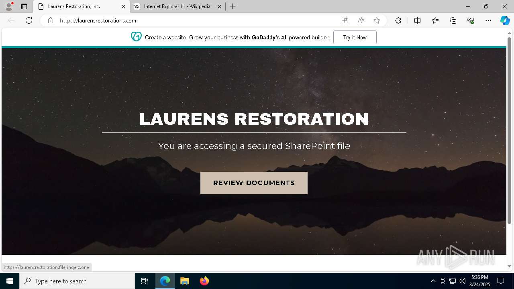514x289 pixels.
Task: Open the Extensions puzzle icon
Action: pyautogui.click(x=398, y=20)
